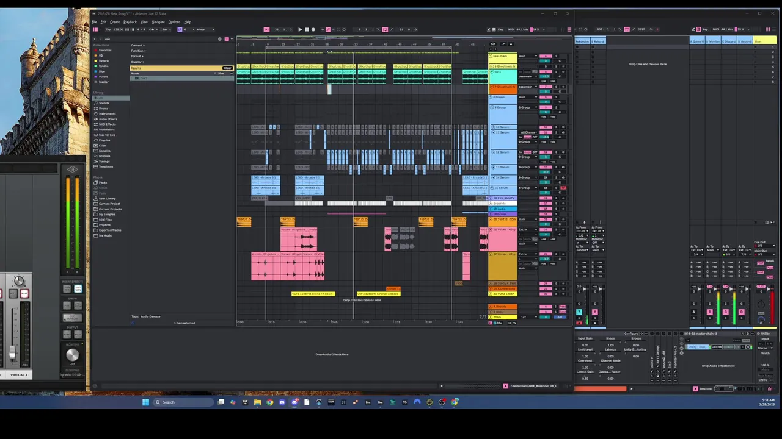The image size is (782, 439).
Task: Toggle the metronome in the control bar
Action: (152, 29)
